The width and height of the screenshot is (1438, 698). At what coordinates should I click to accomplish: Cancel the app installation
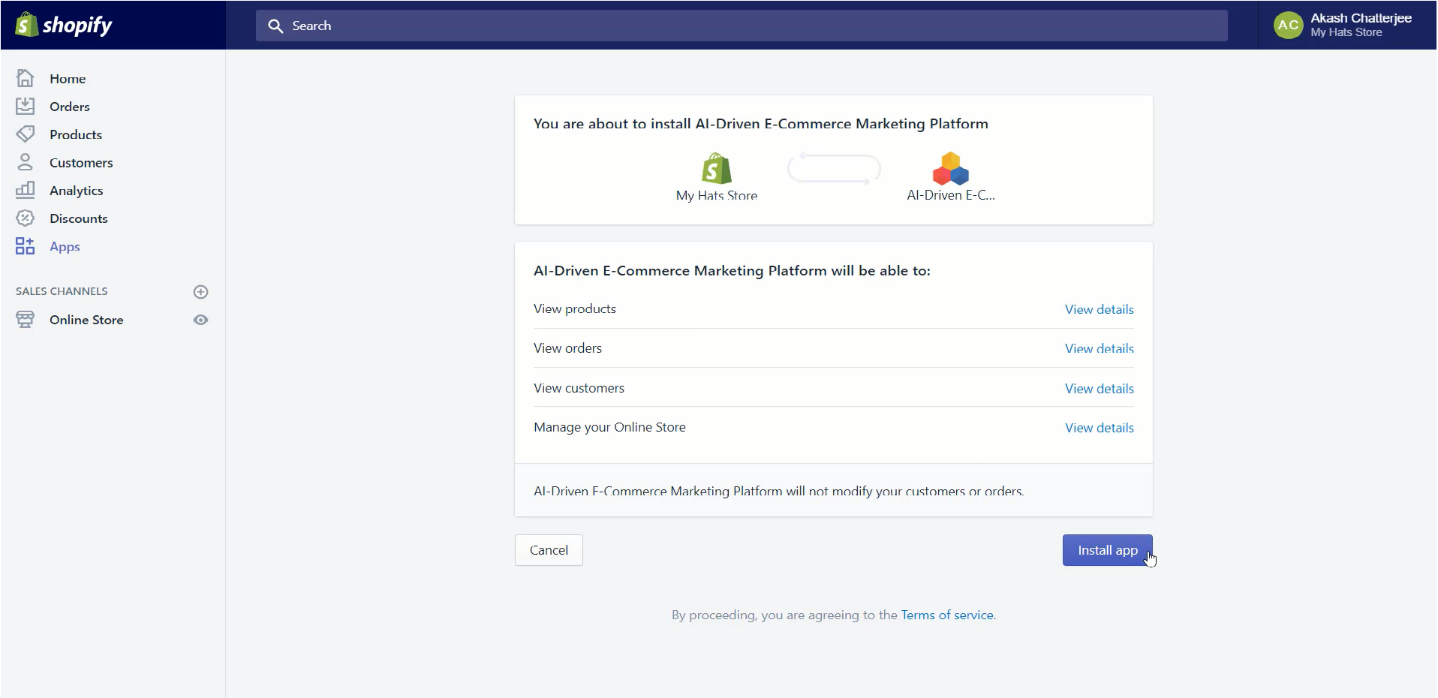(549, 550)
